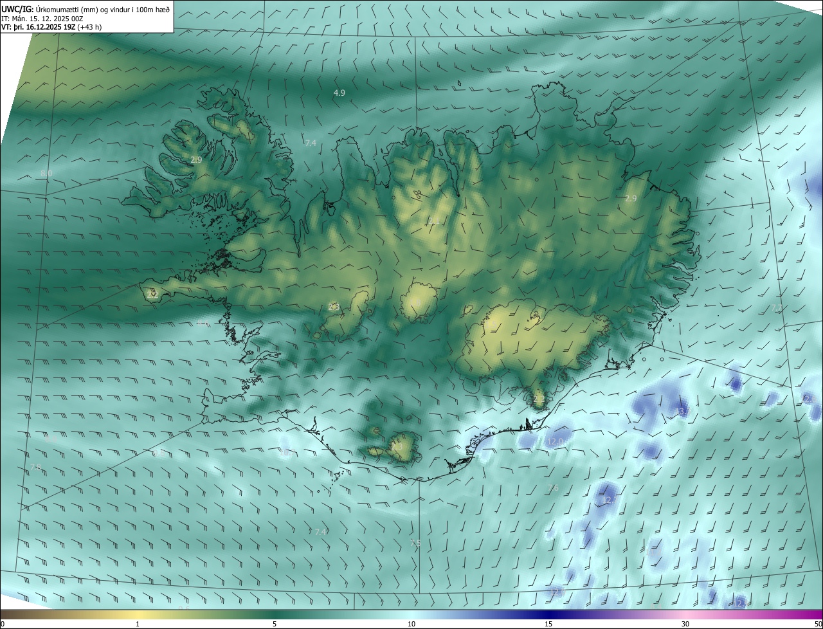Screen dimensions: 823x629
Task: Click the colorbar tick labeled 5
Action: [275, 624]
